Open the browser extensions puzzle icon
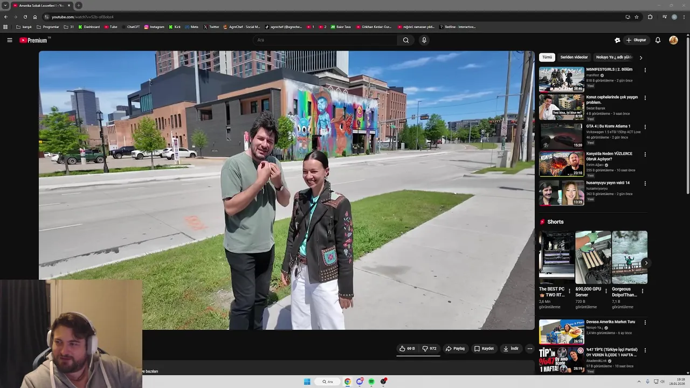This screenshot has height=388, width=690. click(650, 17)
